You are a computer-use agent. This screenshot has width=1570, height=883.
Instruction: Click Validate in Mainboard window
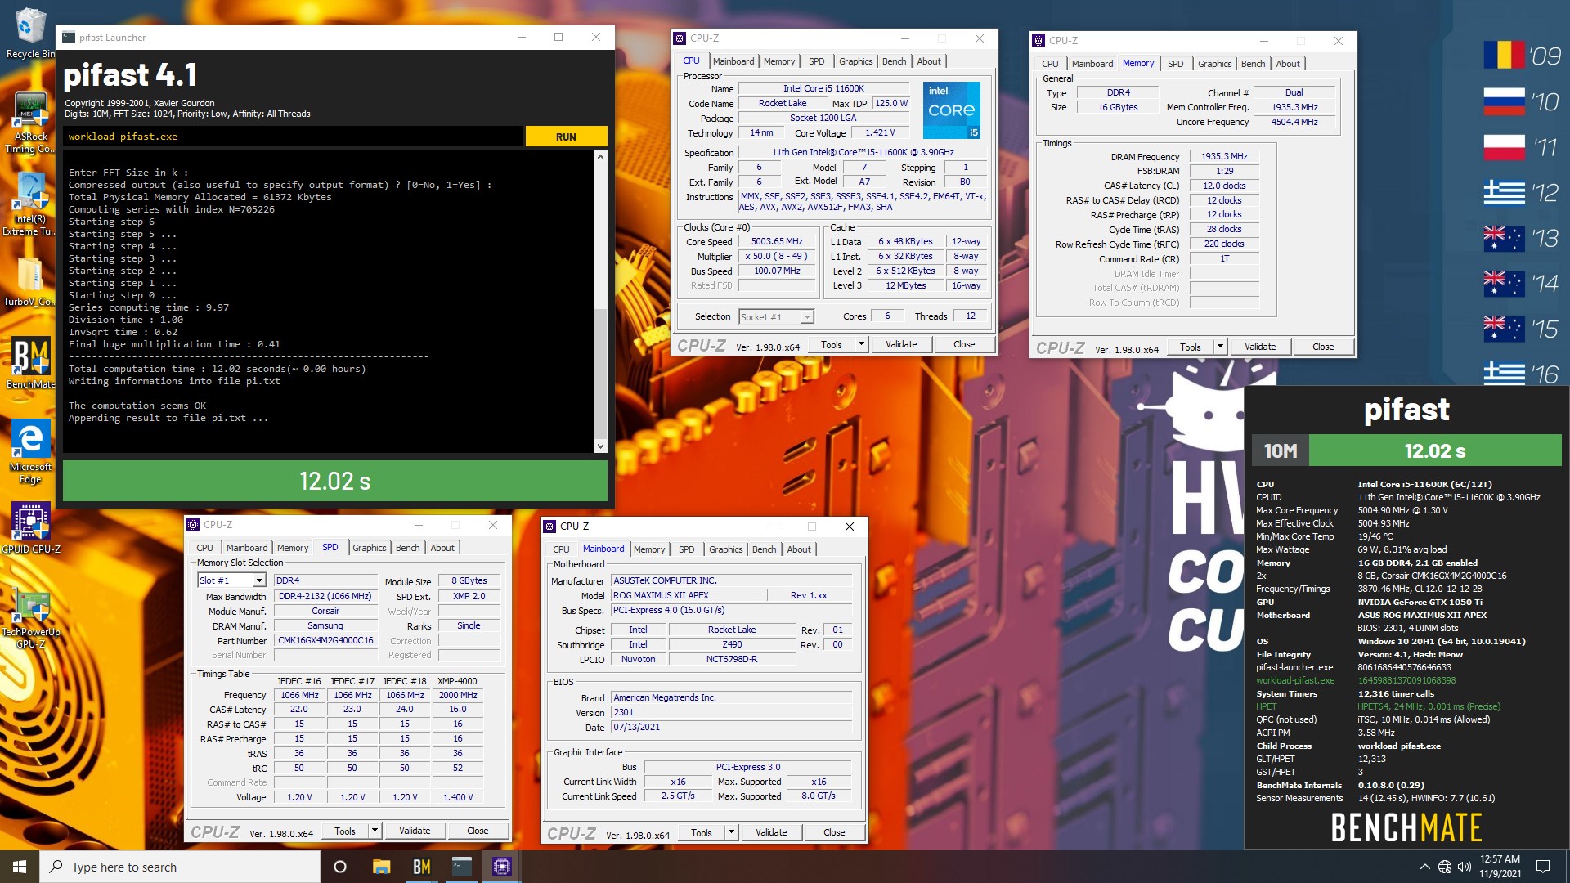tap(771, 832)
